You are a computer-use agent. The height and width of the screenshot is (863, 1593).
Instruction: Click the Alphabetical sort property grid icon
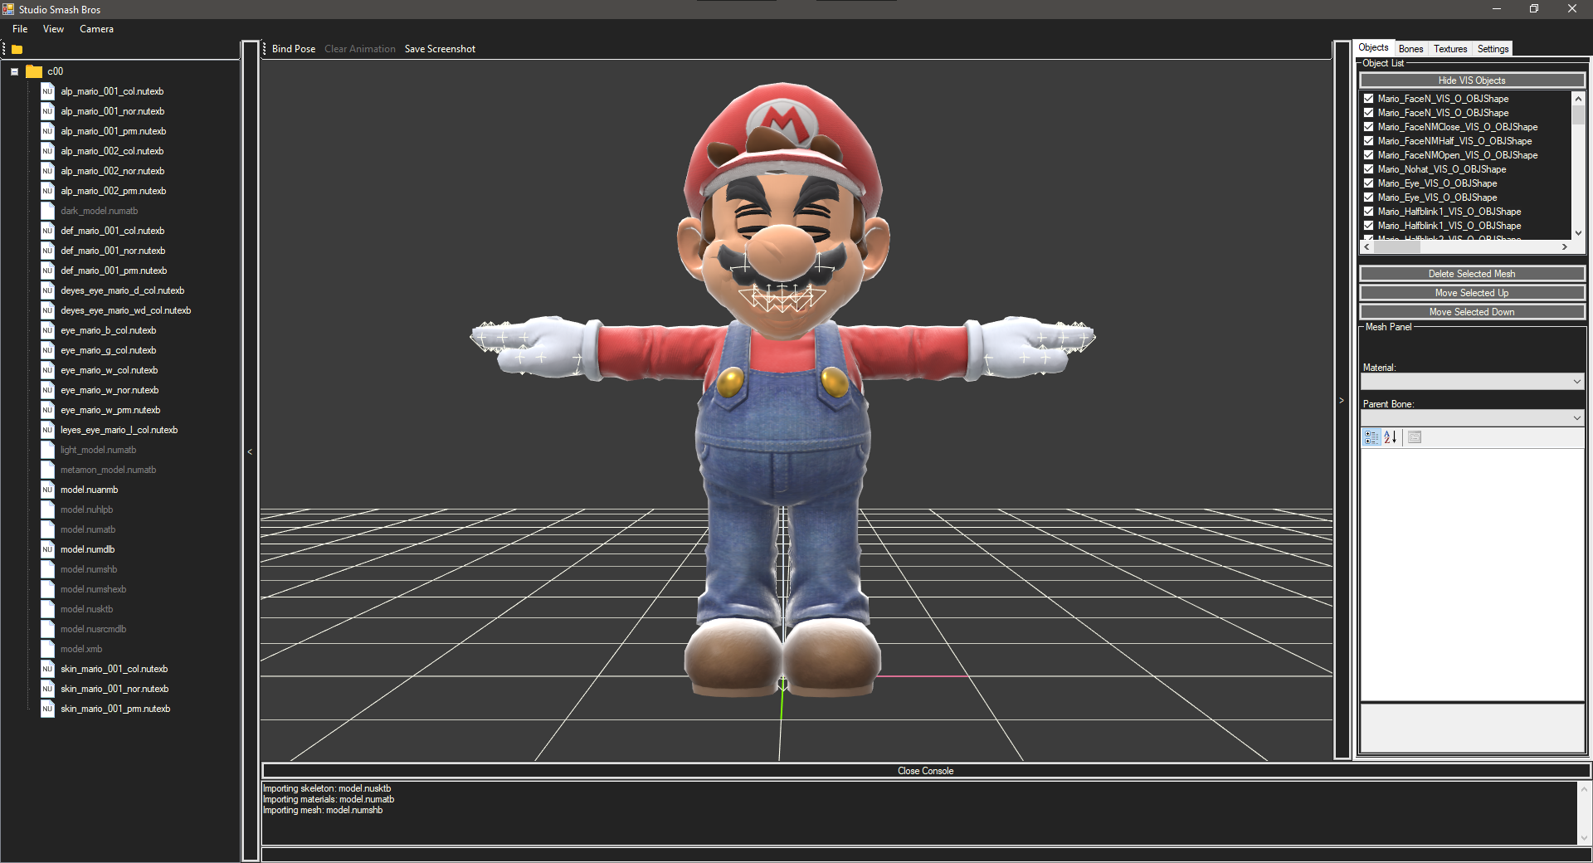1391,437
